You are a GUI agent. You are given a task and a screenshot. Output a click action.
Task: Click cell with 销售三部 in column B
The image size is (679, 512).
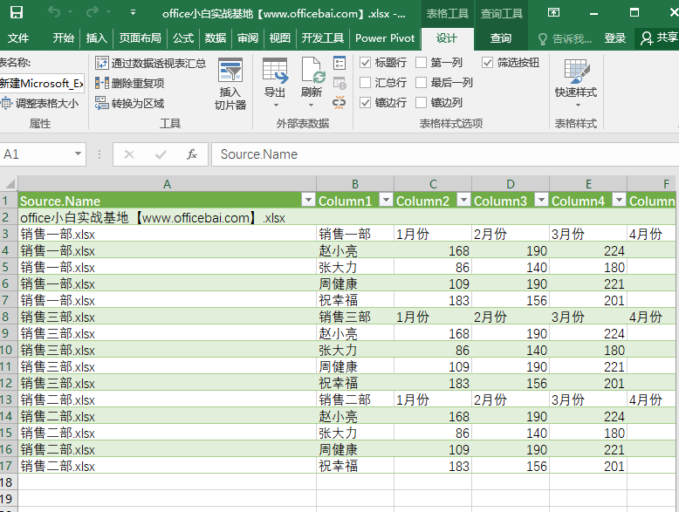coord(355,317)
